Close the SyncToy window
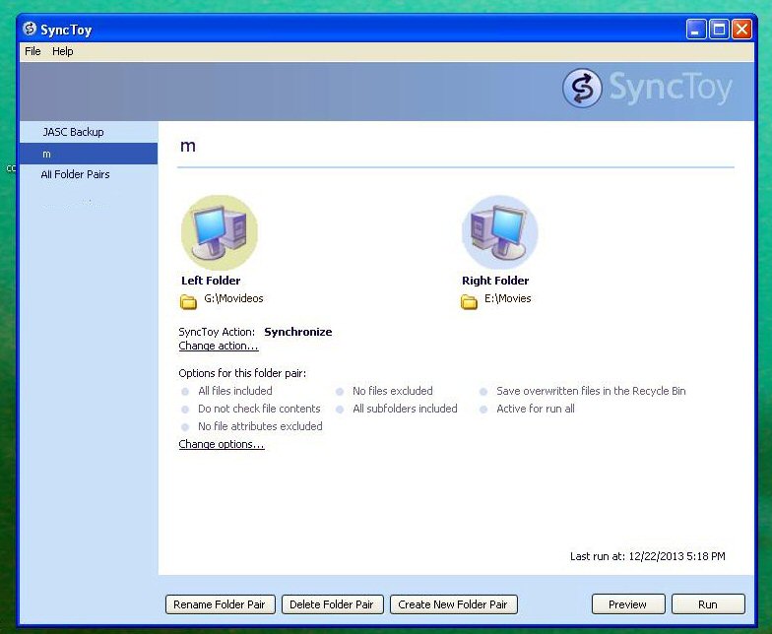This screenshot has width=772, height=634. pos(740,30)
